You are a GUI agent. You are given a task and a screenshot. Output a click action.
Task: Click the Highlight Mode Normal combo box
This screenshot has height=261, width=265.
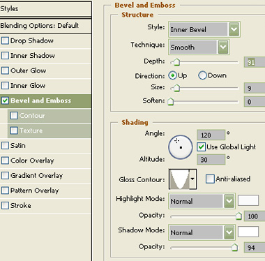tap(202, 201)
